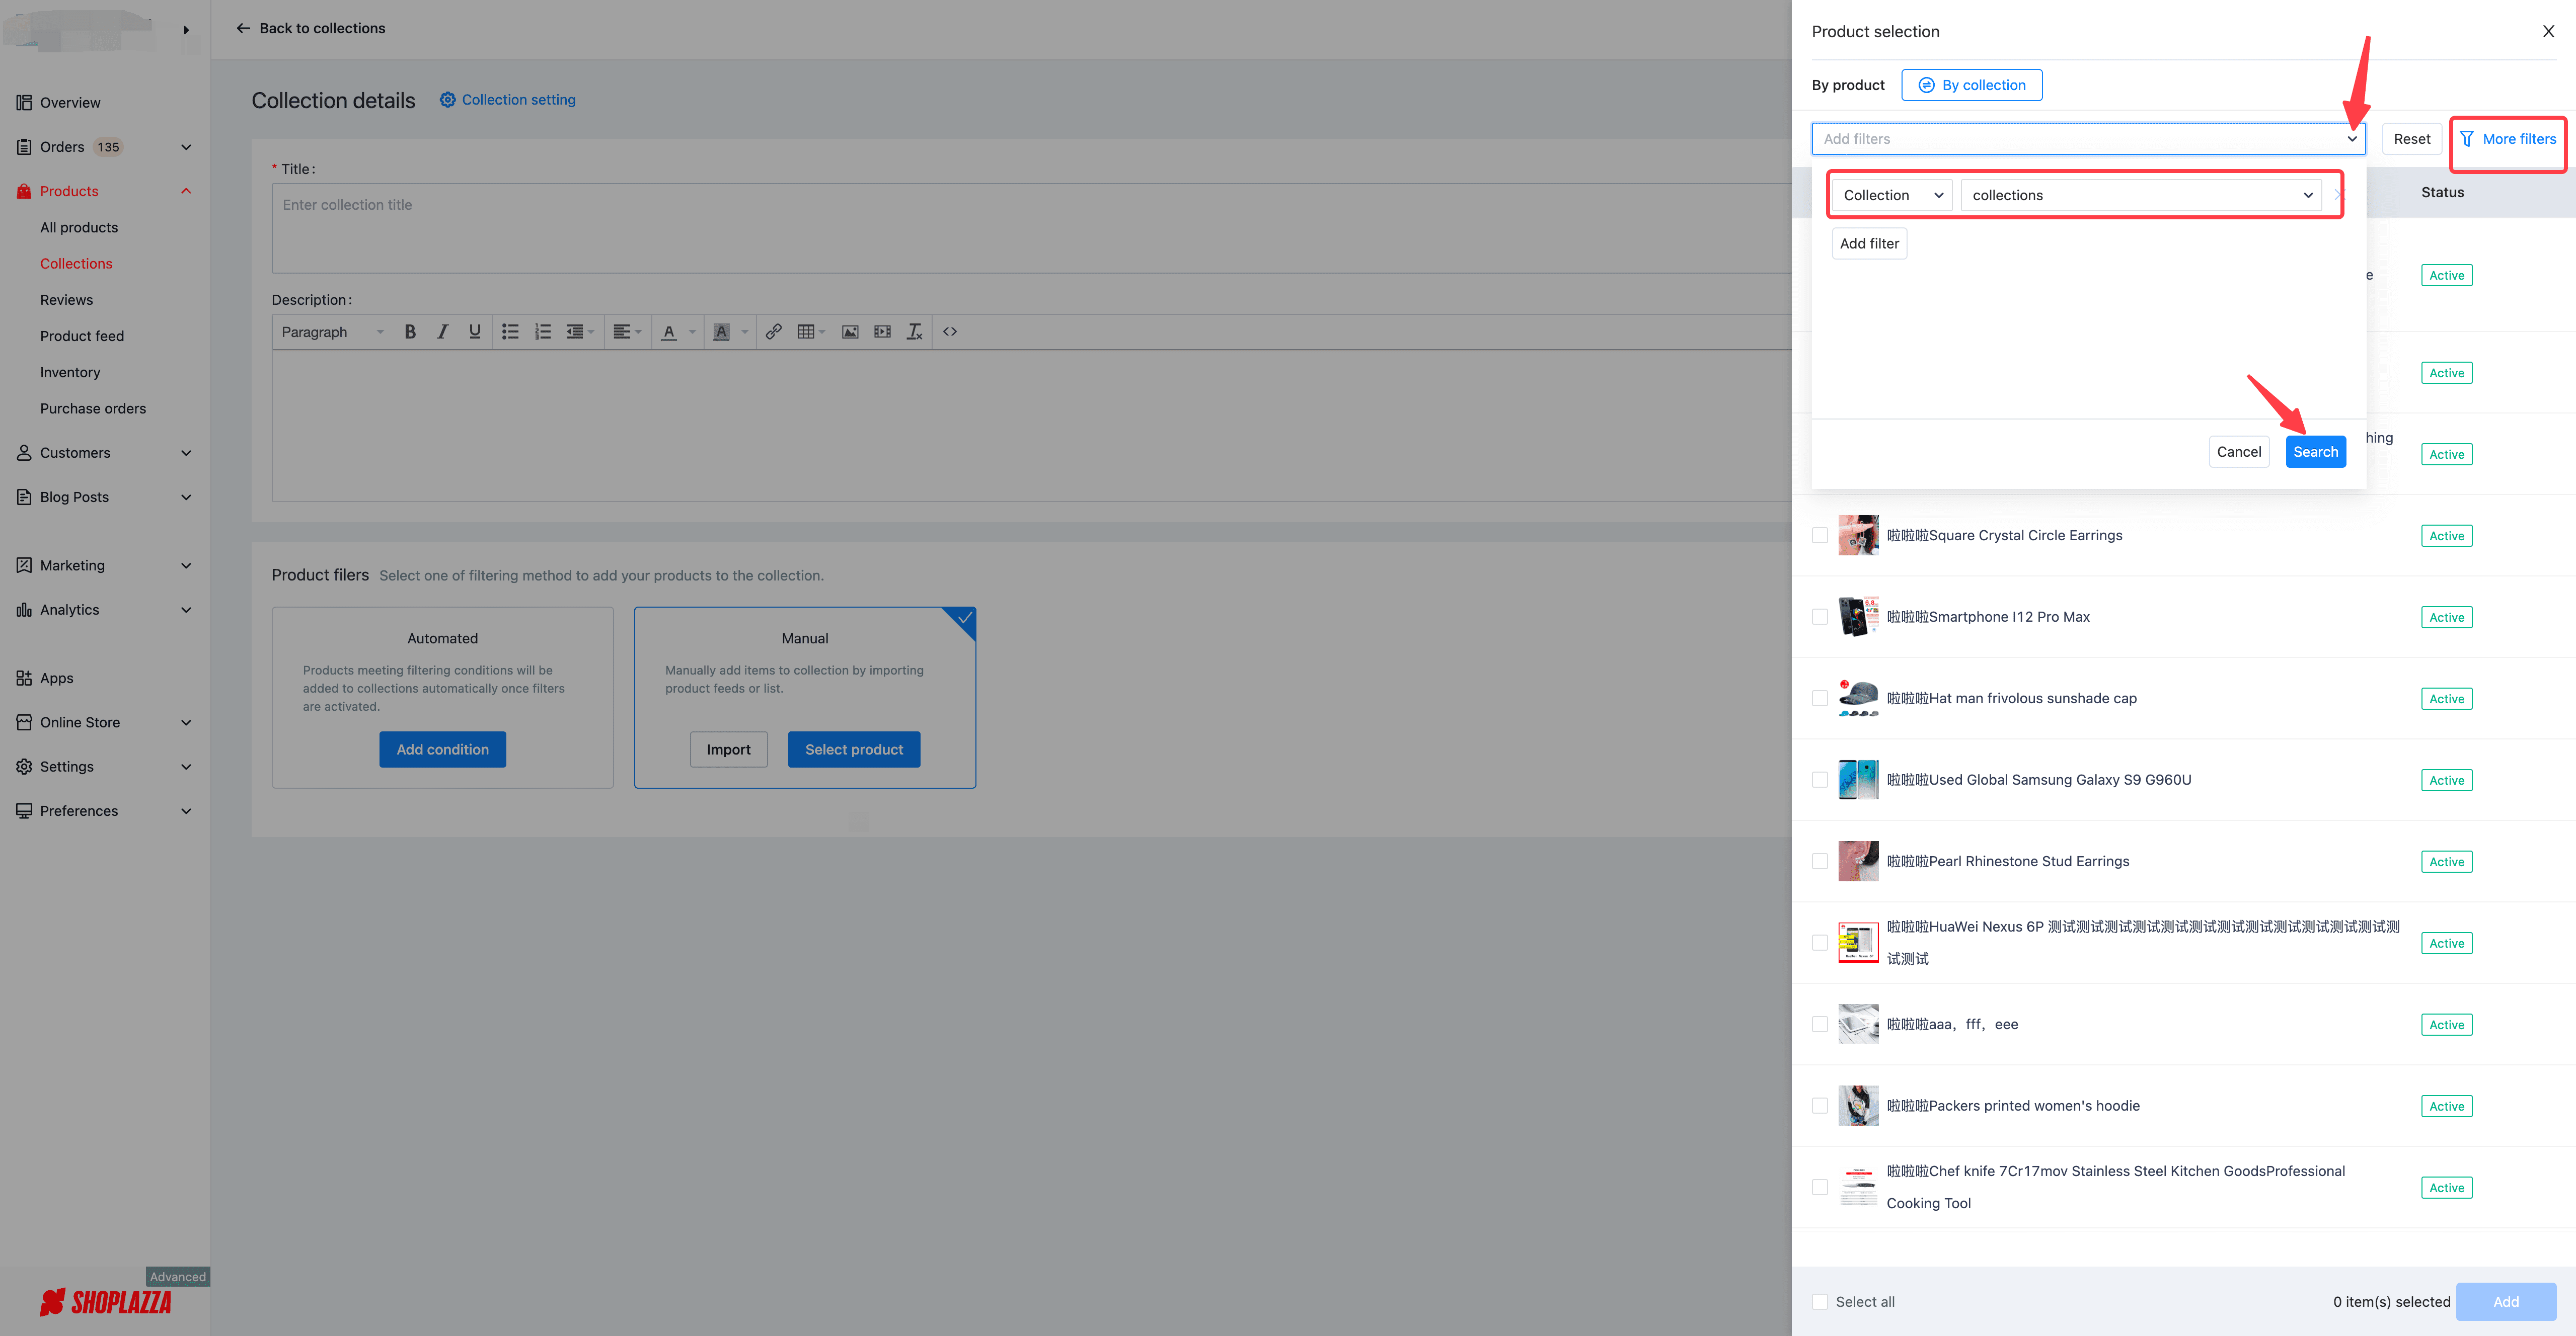Click the Overview sidebar icon
Screen dimensions: 2576x1336
click(x=24, y=103)
